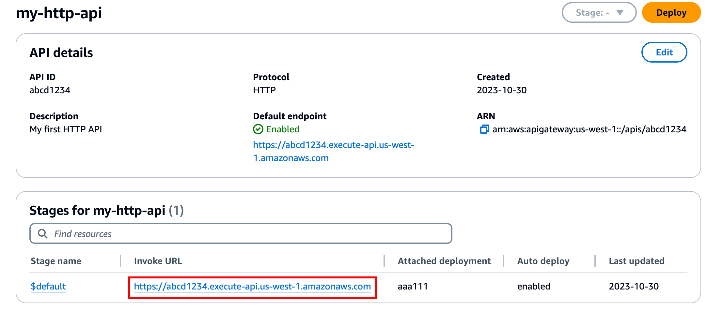Click the green Enabled status checkmark icon

[258, 129]
